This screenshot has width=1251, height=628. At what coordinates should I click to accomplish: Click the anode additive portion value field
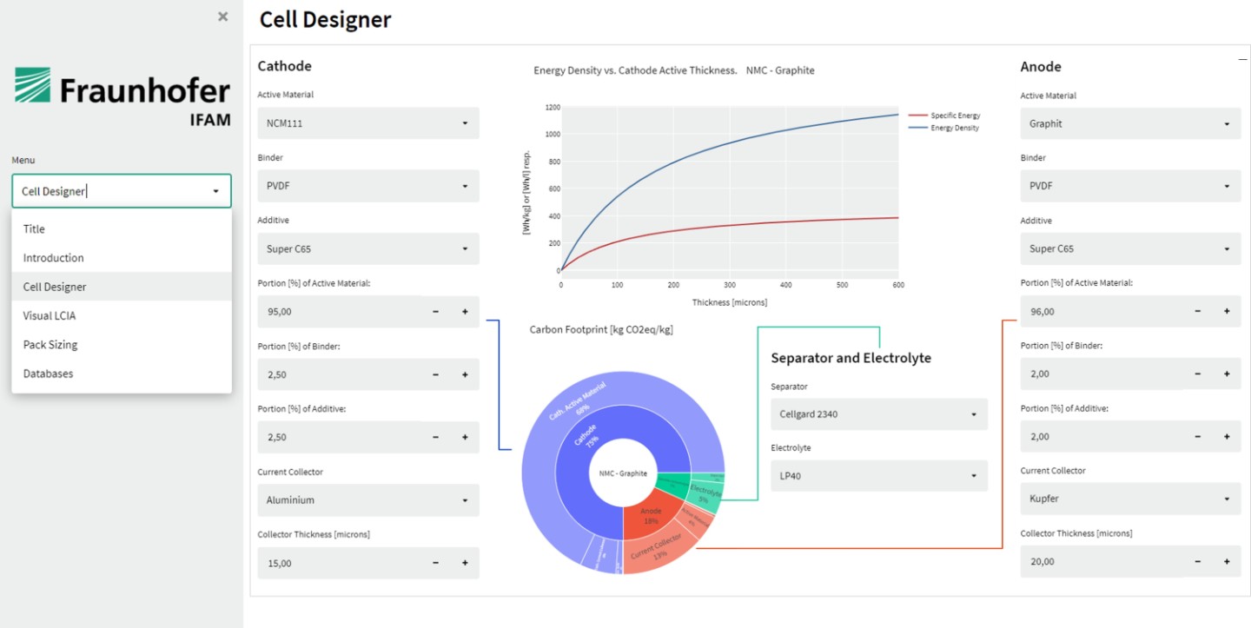(x=1102, y=437)
